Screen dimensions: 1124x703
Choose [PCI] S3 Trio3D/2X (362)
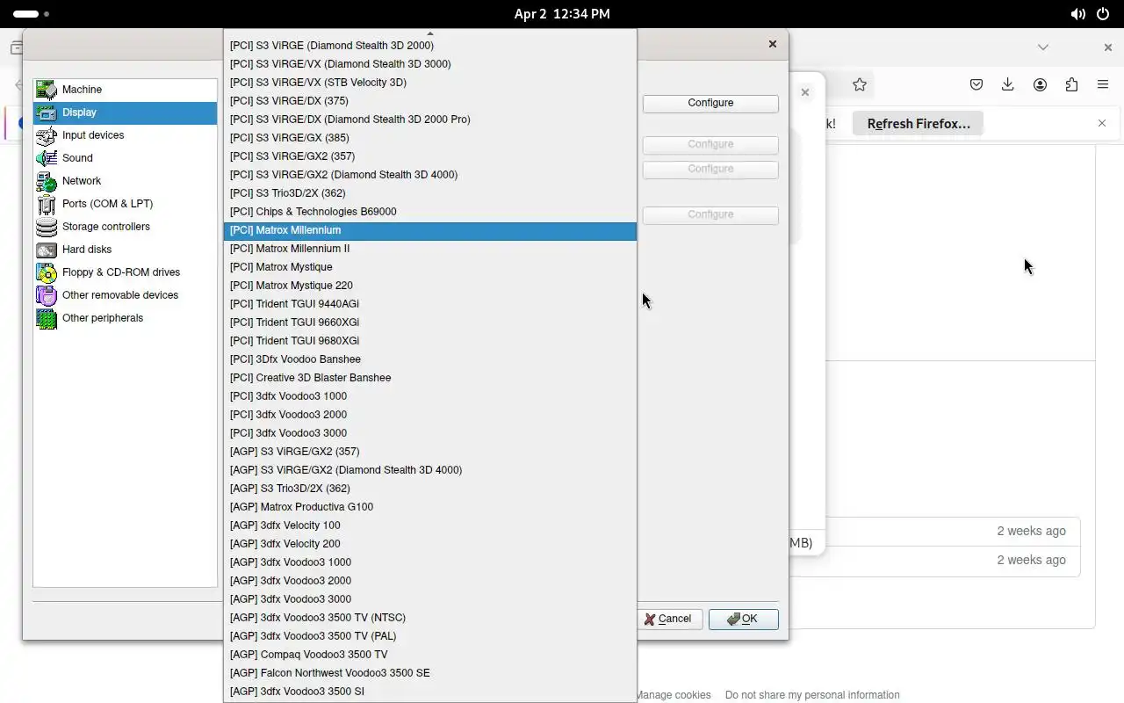point(430,193)
